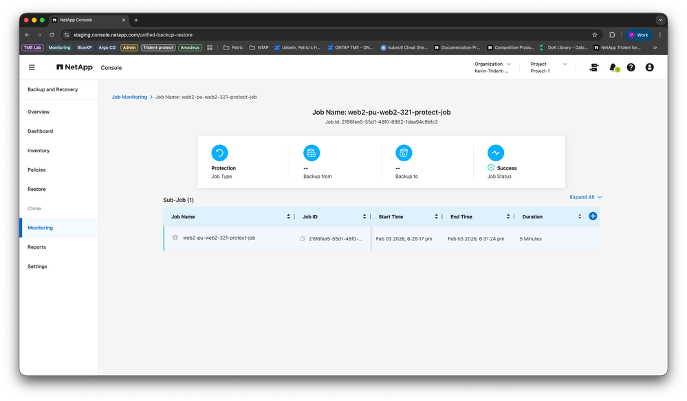This screenshot has height=401, width=687.
Task: Open Restore in sidebar
Action: (36, 190)
